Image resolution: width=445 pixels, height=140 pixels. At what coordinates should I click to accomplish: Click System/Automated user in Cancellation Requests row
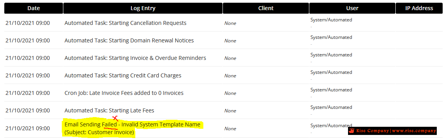point(331,20)
